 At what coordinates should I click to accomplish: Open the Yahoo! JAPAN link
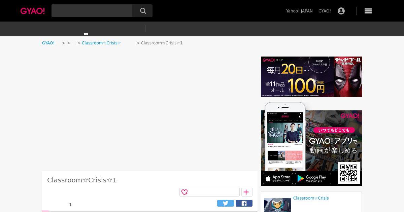point(299,11)
